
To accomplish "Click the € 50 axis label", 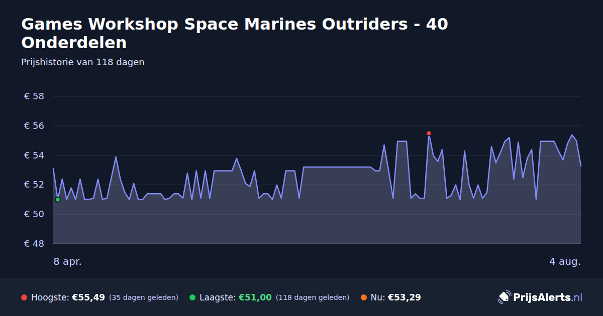I will click(x=34, y=214).
